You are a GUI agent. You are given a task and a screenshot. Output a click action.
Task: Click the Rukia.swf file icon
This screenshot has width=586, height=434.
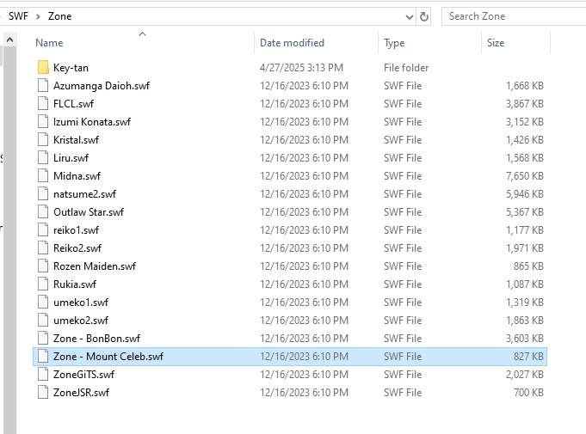[x=43, y=284]
